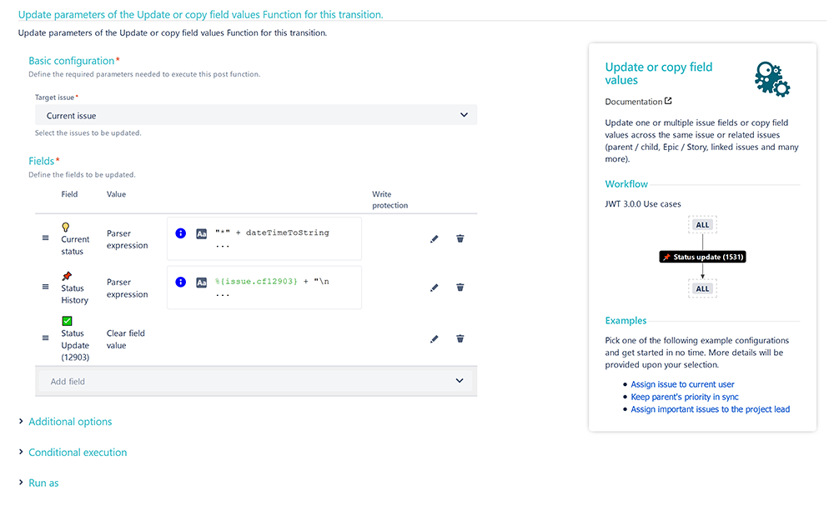Screen dimensions: 834x506
Task: Click the JWT 3.0.0 Use cases text
Action: point(642,204)
